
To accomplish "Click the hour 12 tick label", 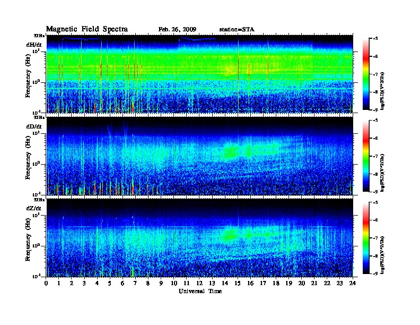I will pos(199,283).
